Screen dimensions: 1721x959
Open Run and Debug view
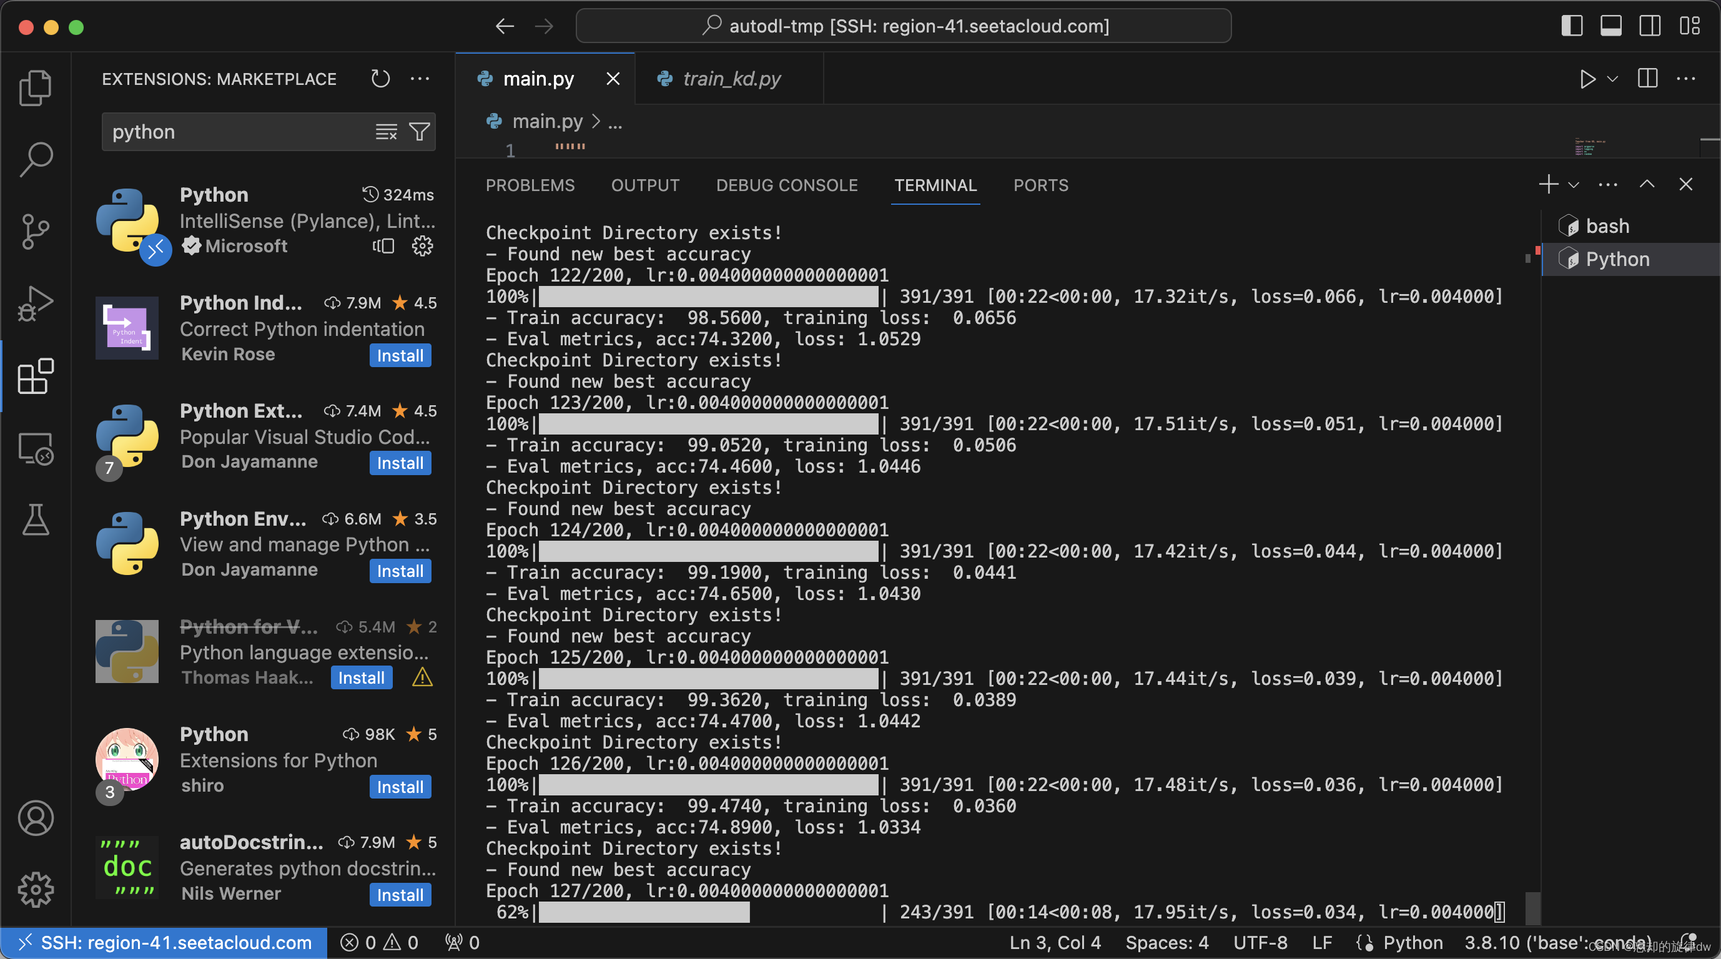[x=36, y=304]
